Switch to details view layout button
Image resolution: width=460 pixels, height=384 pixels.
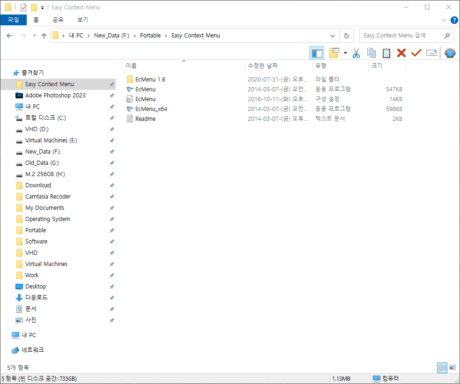point(442,368)
